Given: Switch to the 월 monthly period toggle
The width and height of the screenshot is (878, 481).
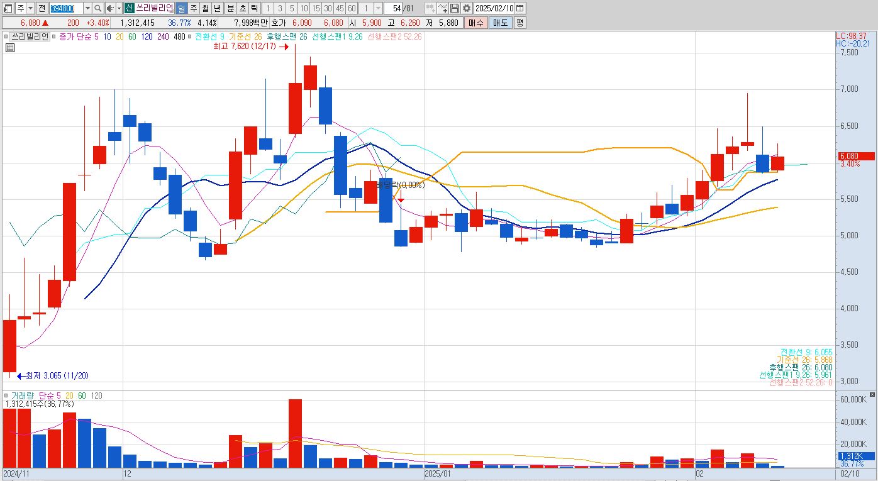Looking at the screenshot, I should (x=205, y=8).
